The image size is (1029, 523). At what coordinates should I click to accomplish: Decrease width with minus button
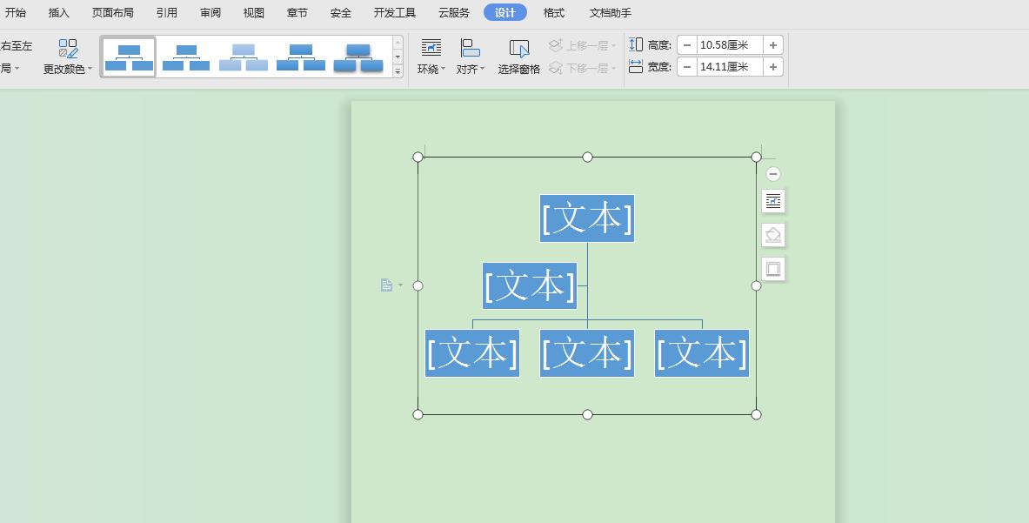687,67
